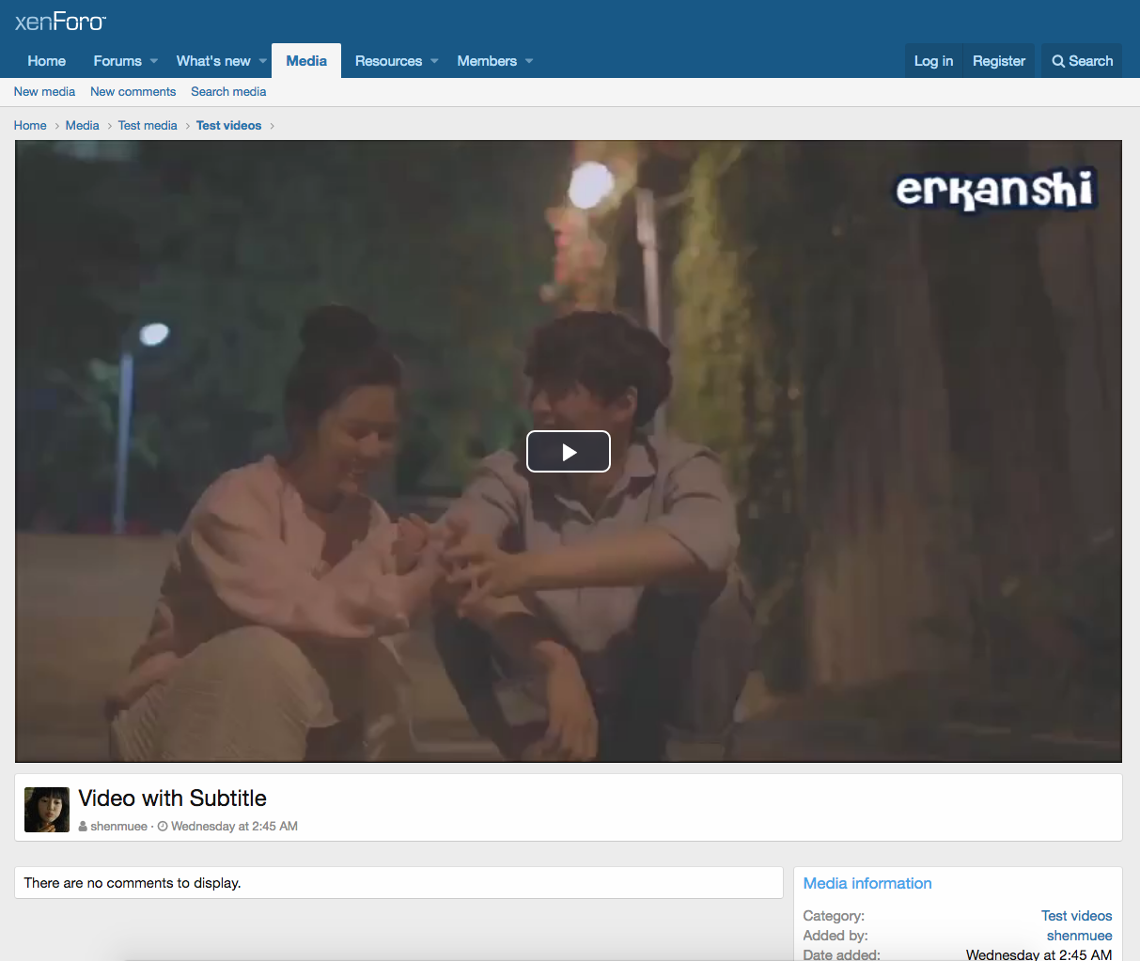Expand the Forums dropdown arrow
Viewport: 1140px width, 961px height.
coord(154,61)
